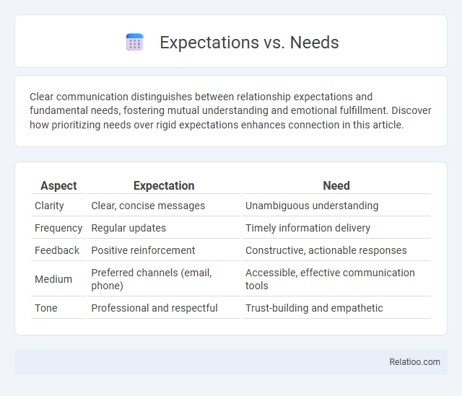Click the 'Frequency' row label

click(58, 228)
